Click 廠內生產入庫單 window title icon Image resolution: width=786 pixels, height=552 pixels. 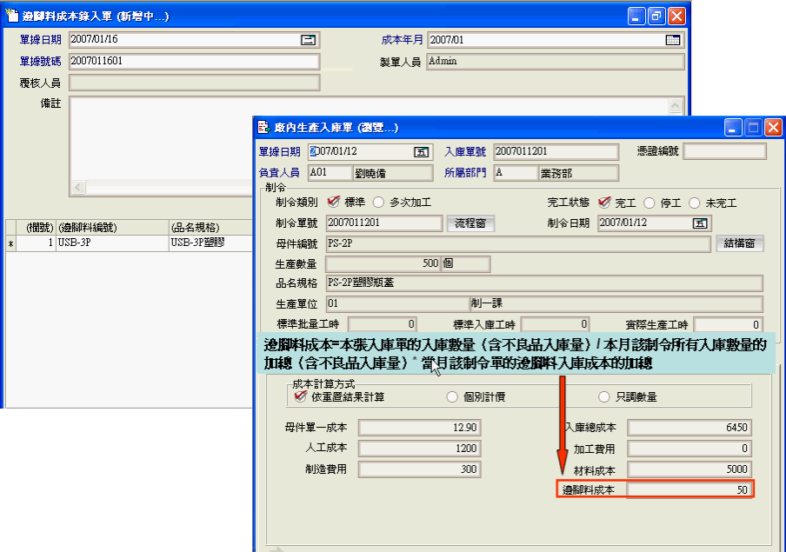click(263, 128)
